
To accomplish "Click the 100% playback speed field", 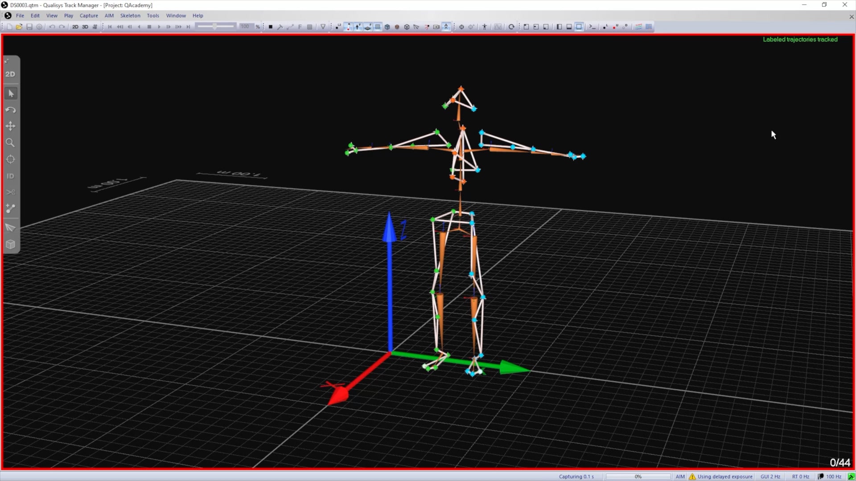I will (245, 26).
